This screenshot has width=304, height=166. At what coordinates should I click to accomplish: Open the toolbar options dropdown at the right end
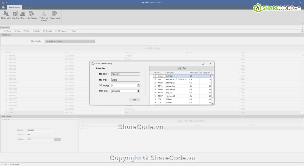point(302,31)
